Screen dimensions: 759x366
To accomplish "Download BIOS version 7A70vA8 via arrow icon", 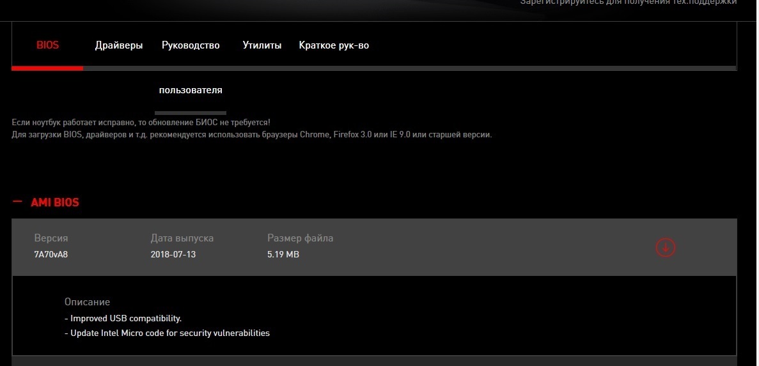I will [665, 247].
